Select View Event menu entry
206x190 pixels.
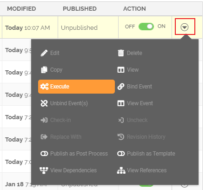click(135, 103)
